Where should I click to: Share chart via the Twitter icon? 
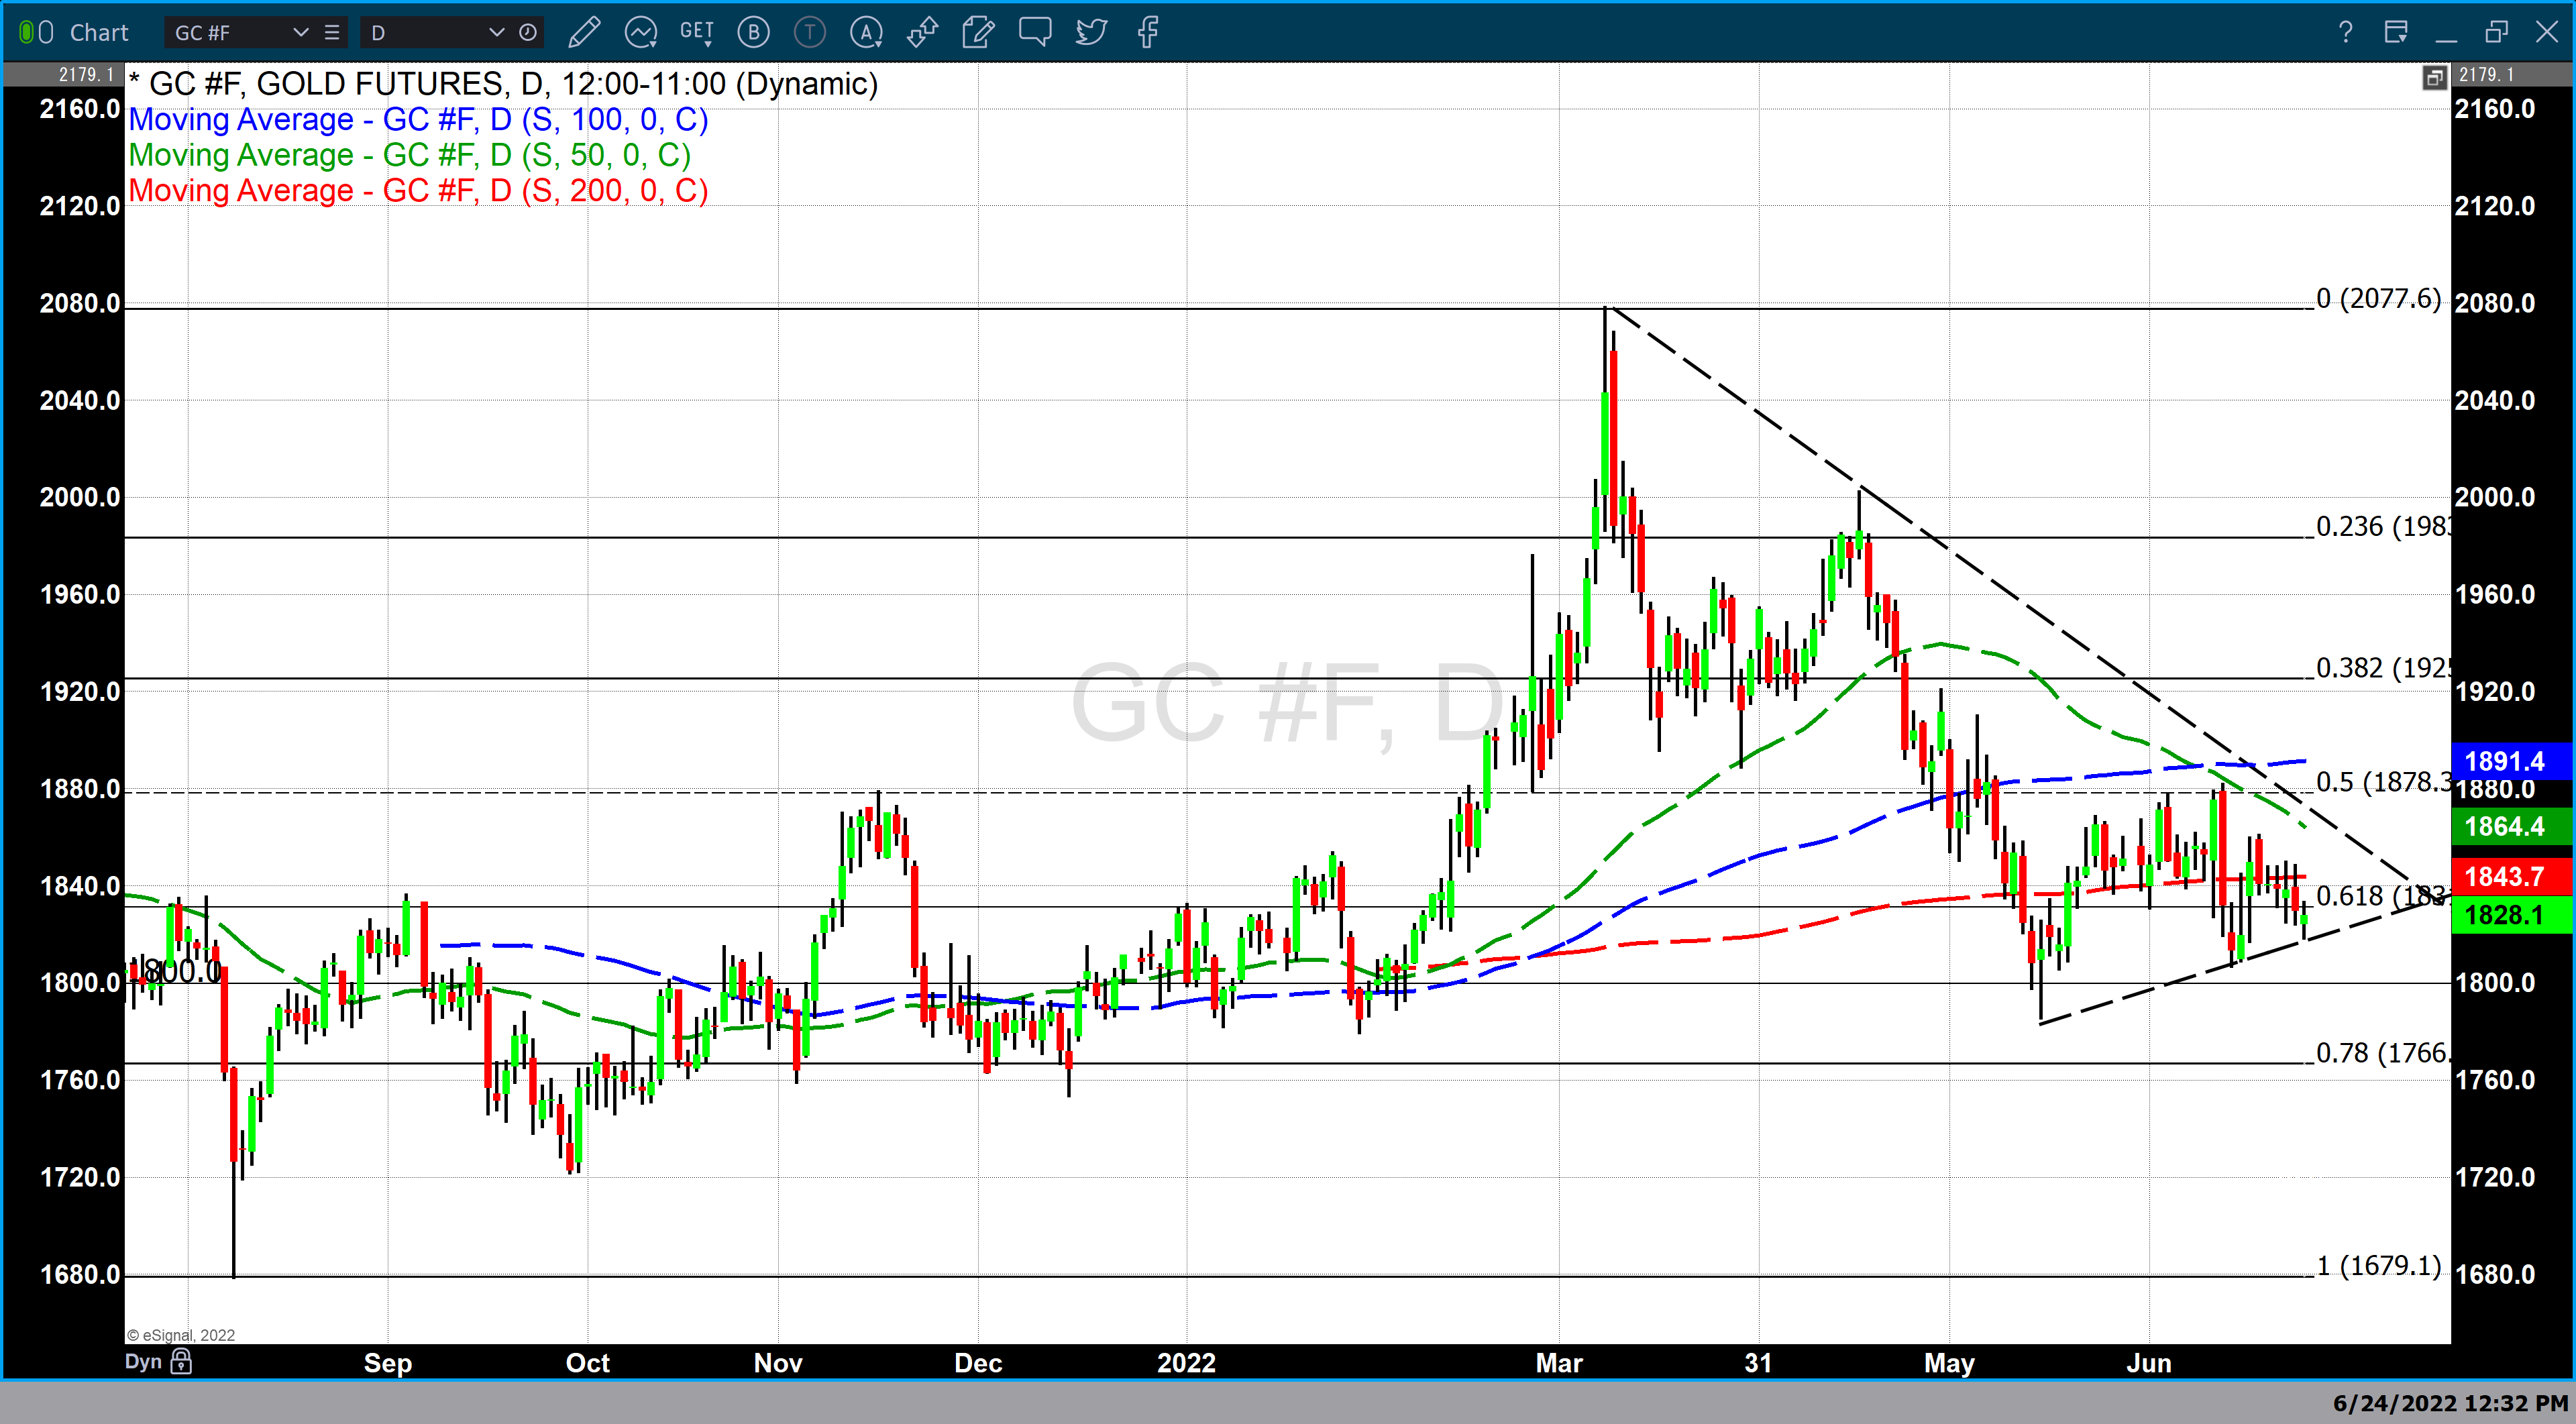pyautogui.click(x=1091, y=33)
